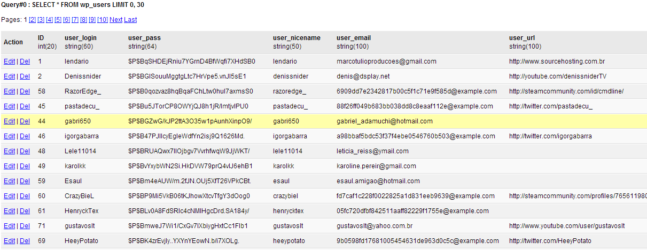Viewport: 647px width, 250px height.
Task: Edit the Esaul user record
Action: [x=9, y=181]
